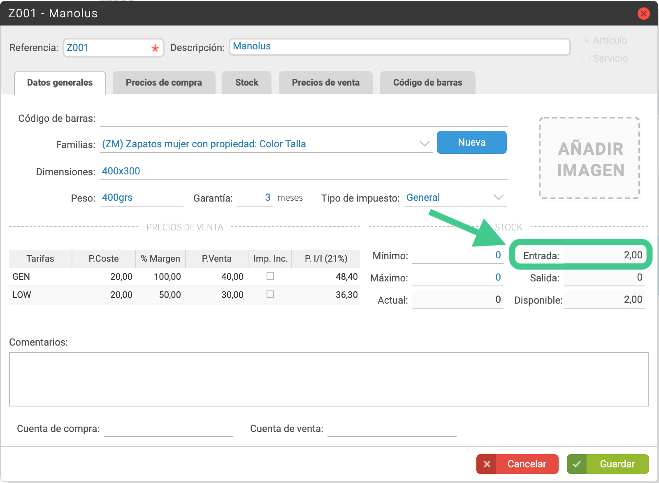Close the Z001 - Manolus dialog

click(x=643, y=14)
